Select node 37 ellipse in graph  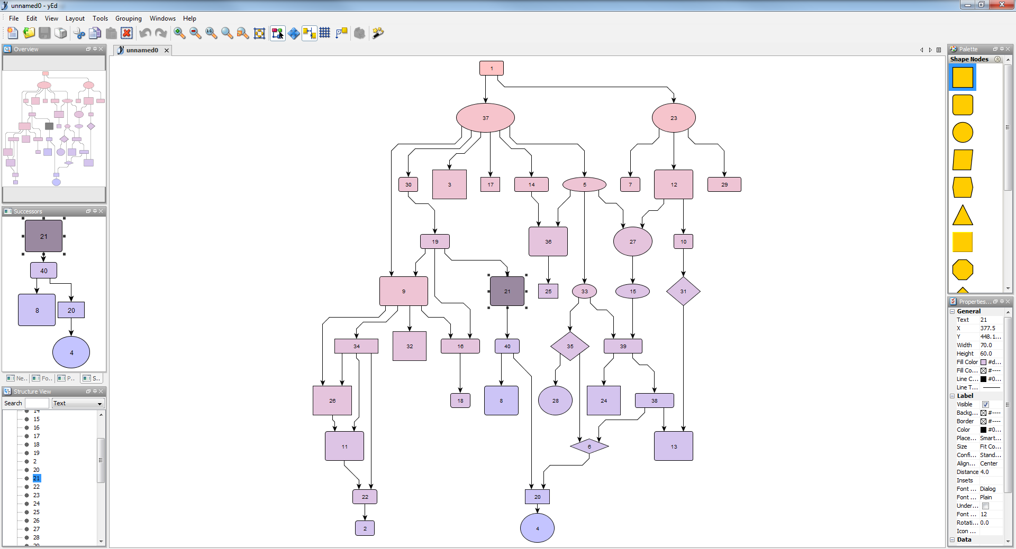485,118
